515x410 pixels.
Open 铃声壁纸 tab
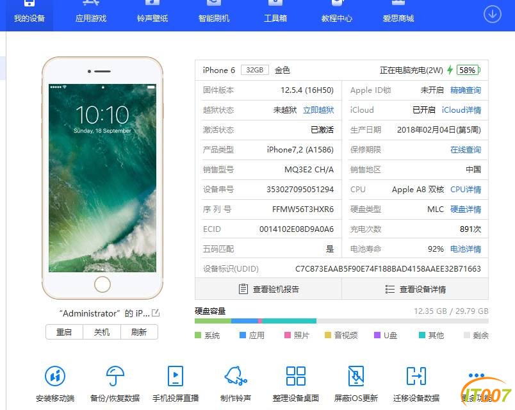pyautogui.click(x=152, y=13)
